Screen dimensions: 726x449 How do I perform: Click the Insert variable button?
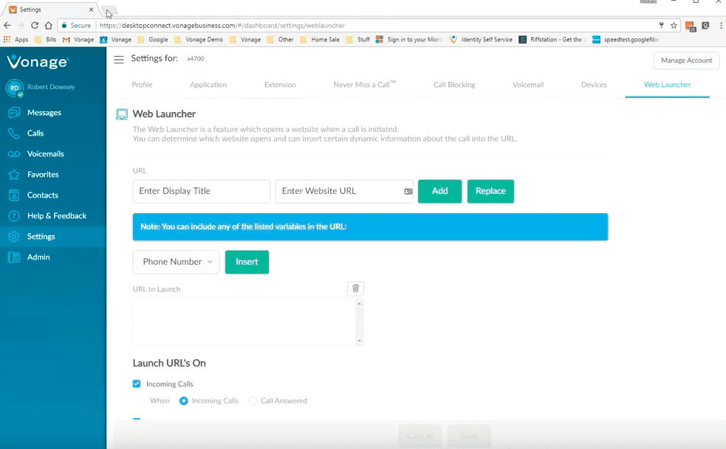pos(247,262)
